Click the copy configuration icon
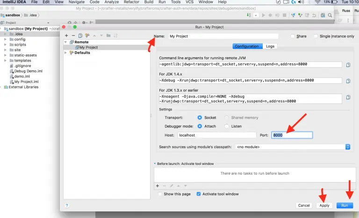359x218 pixels. click(x=80, y=35)
